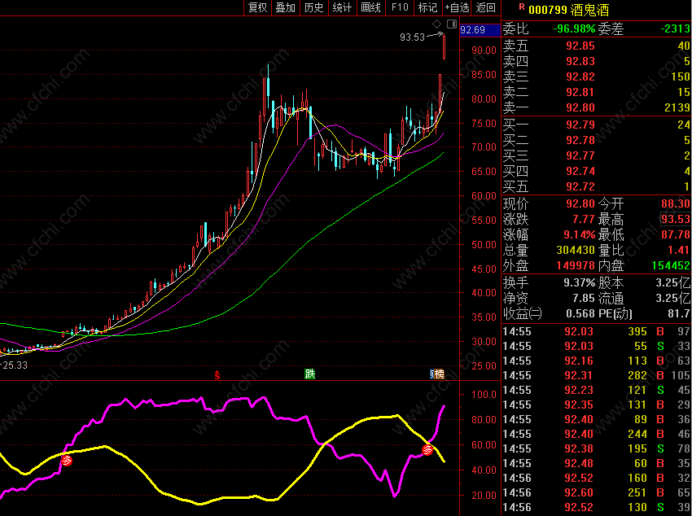Click the 换手 value 9.37%
The width and height of the screenshot is (692, 516).
[579, 282]
